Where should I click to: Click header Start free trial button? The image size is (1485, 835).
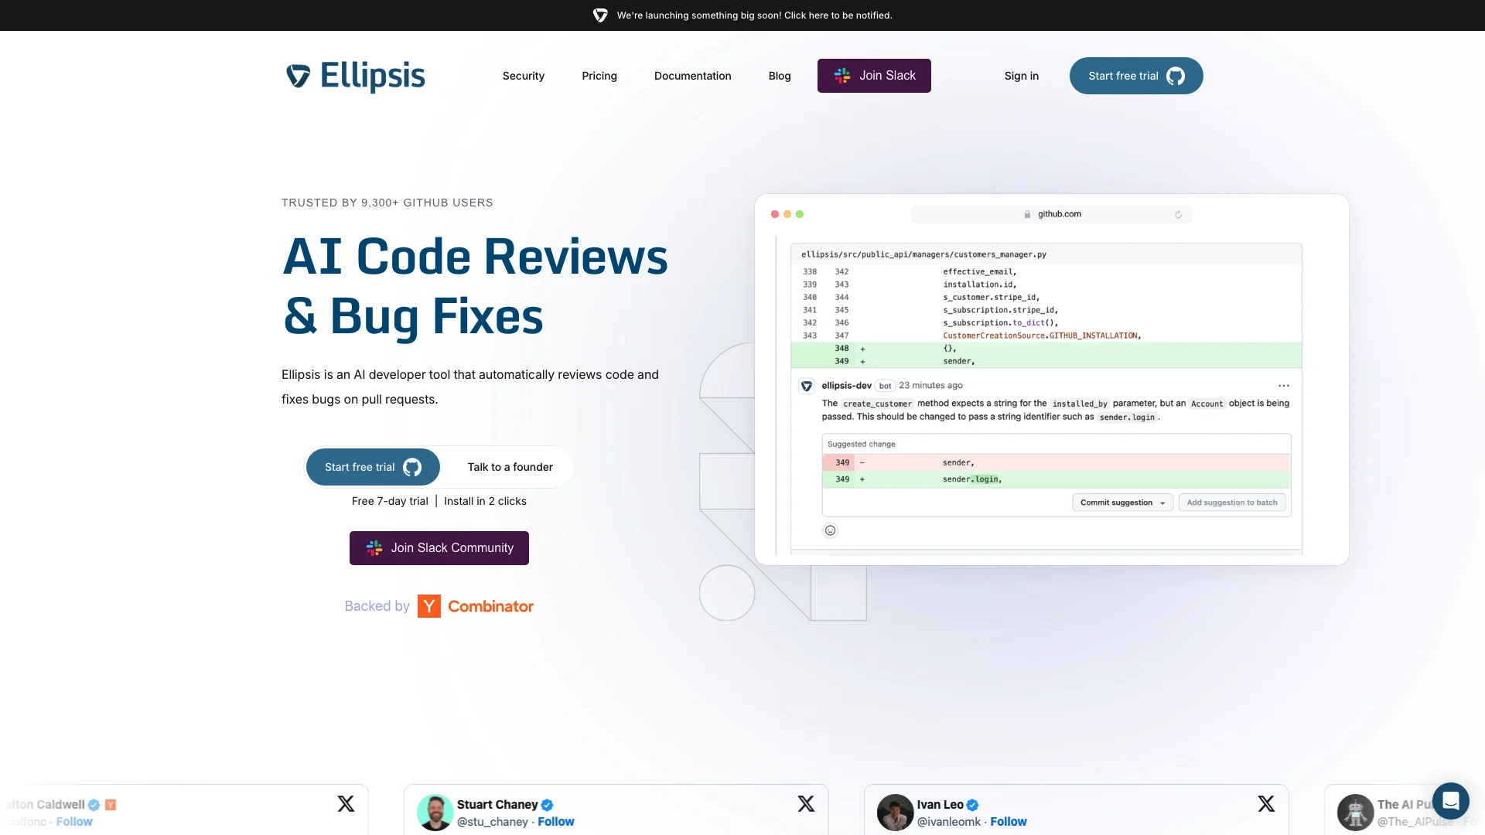pyautogui.click(x=1136, y=76)
